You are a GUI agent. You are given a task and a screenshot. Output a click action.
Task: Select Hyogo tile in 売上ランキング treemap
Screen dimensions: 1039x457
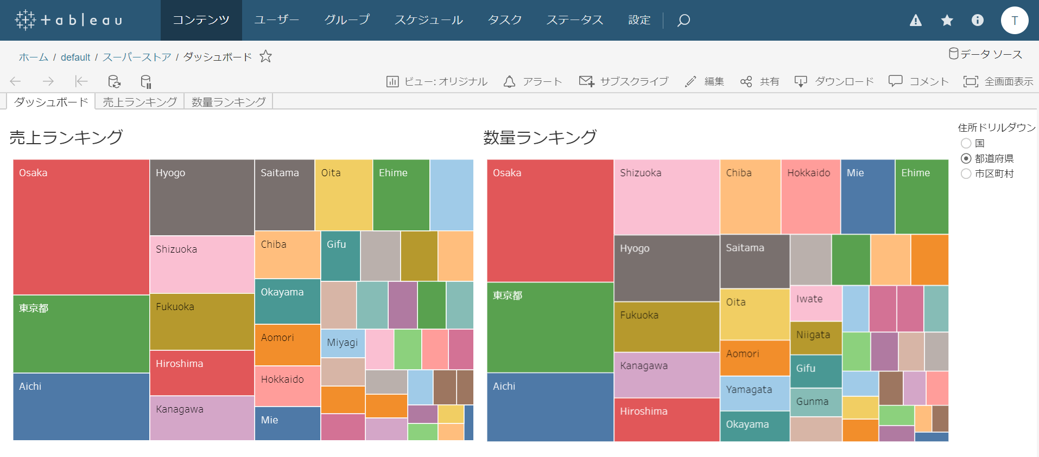202,197
